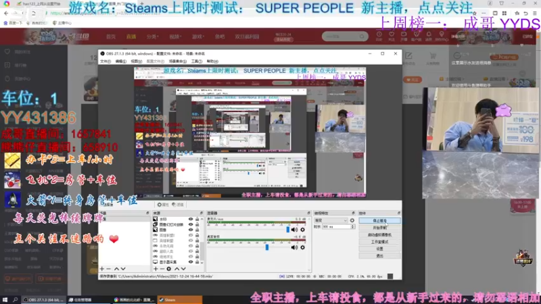541x304 pixels.
Task: Open 编辑(E) menu in OBS
Action: pyautogui.click(x=121, y=61)
